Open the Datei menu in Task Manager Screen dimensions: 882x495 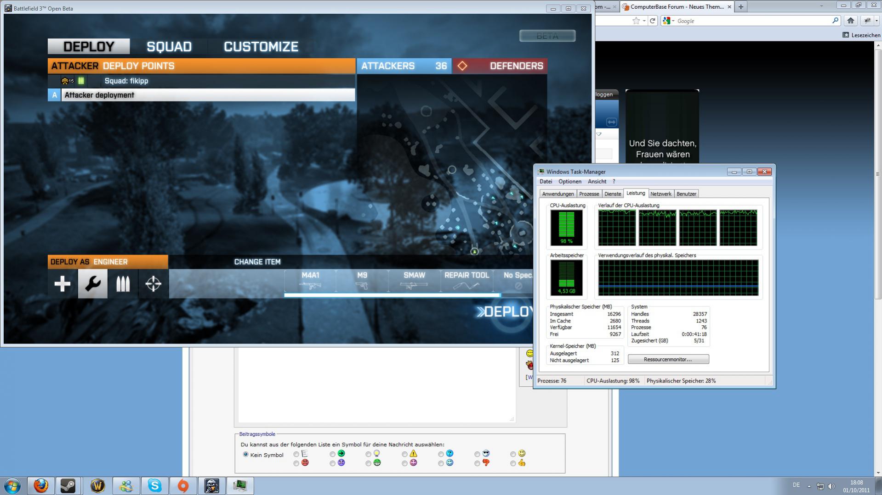point(546,182)
